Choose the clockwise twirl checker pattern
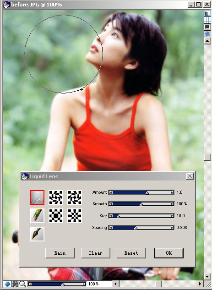This screenshot has width=212, height=290. point(56,197)
